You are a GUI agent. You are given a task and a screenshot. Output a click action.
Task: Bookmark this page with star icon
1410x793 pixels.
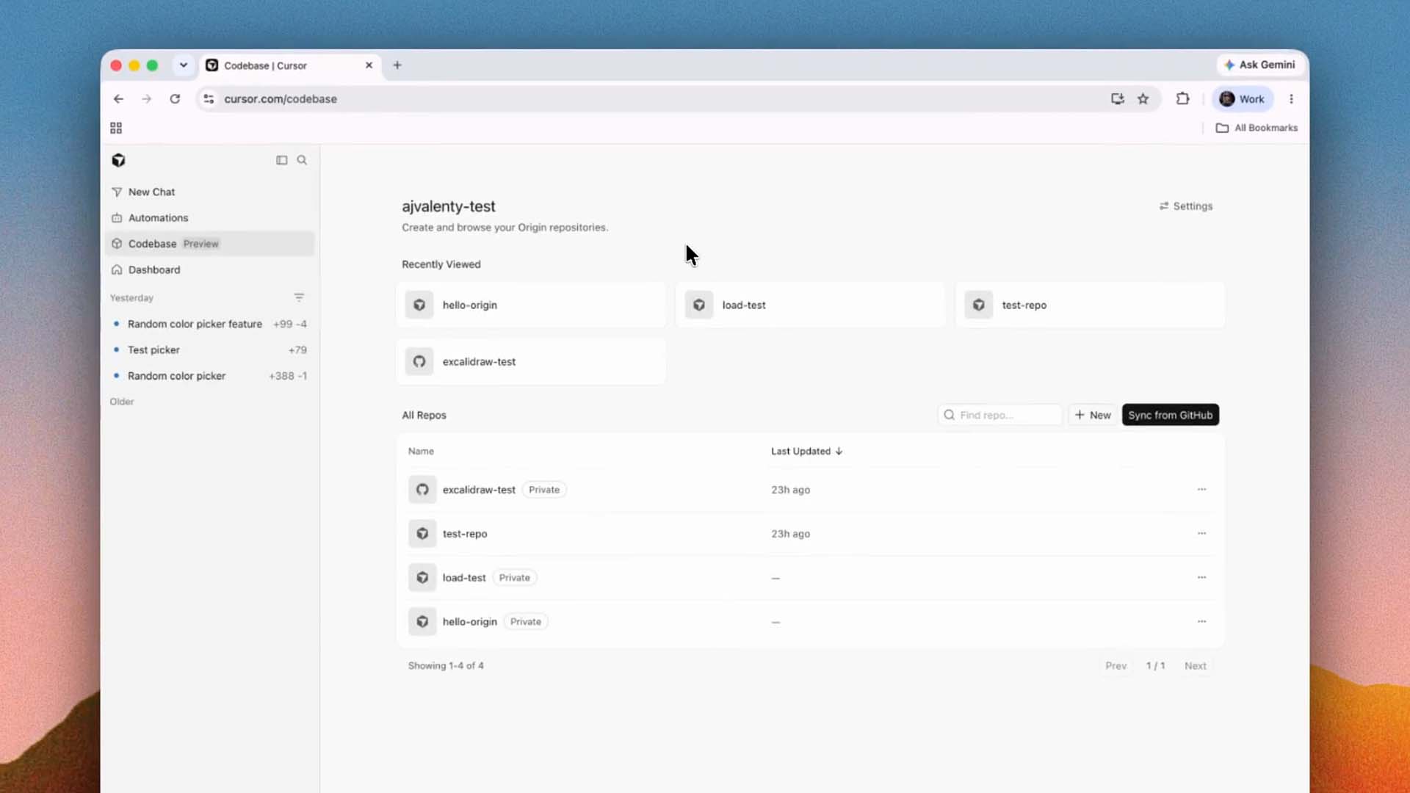[x=1143, y=99]
